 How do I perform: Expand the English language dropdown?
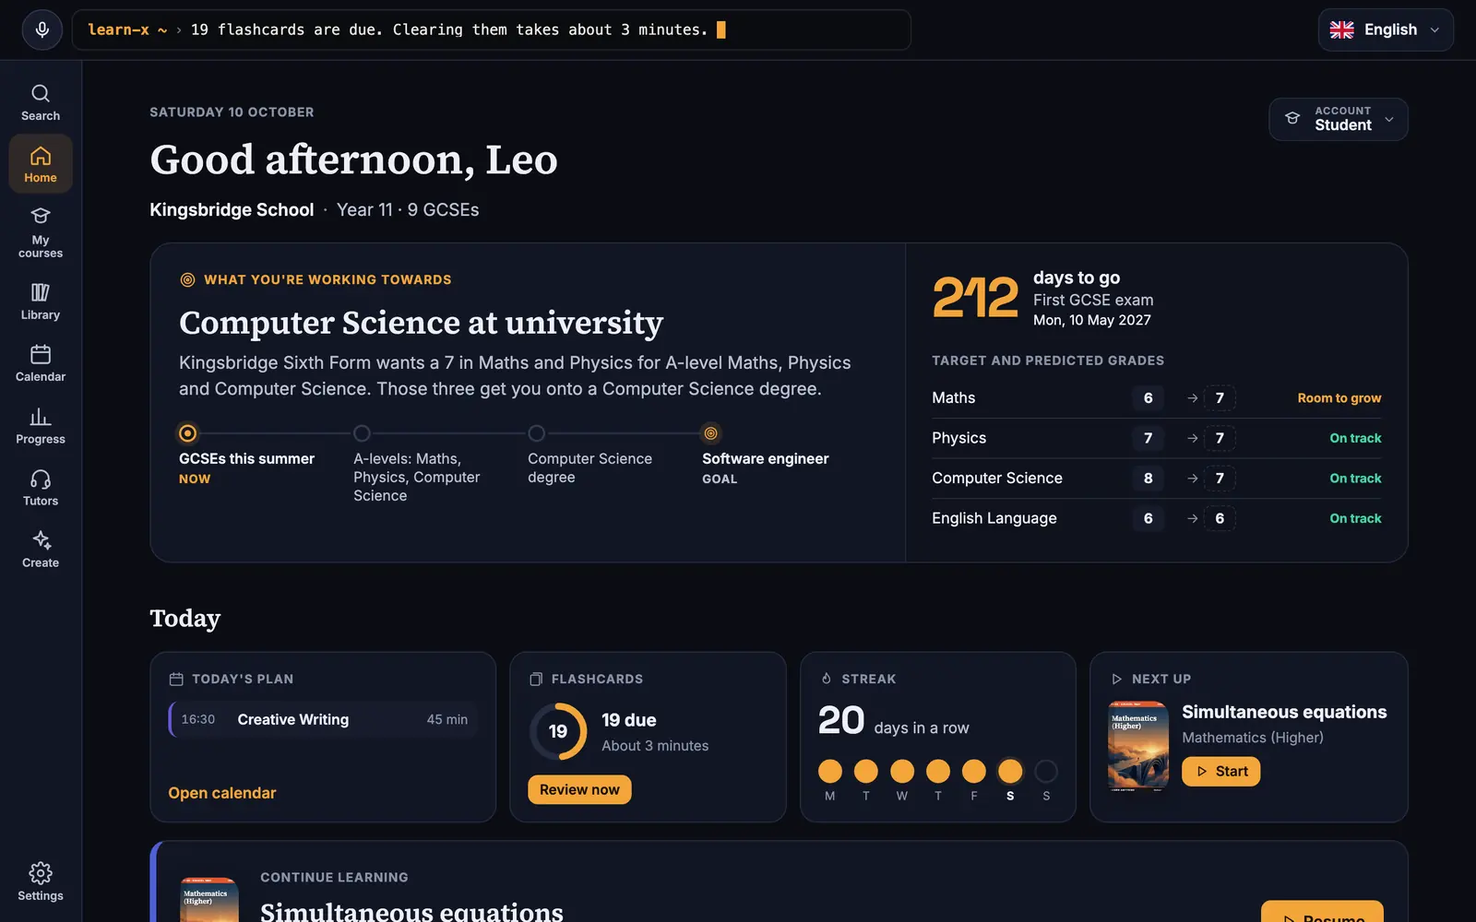pyautogui.click(x=1386, y=30)
